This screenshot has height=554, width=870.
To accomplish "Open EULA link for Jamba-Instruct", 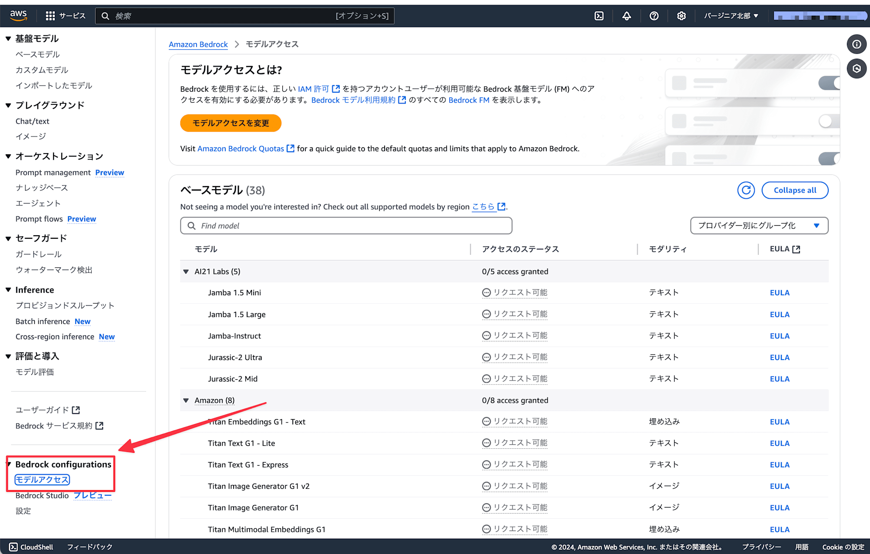I will [780, 336].
